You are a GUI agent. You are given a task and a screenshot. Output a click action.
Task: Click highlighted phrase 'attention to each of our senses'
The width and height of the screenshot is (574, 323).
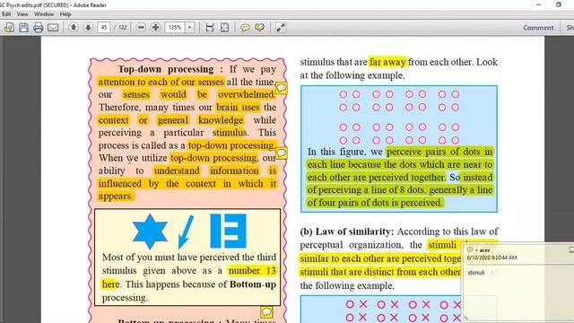click(x=161, y=82)
